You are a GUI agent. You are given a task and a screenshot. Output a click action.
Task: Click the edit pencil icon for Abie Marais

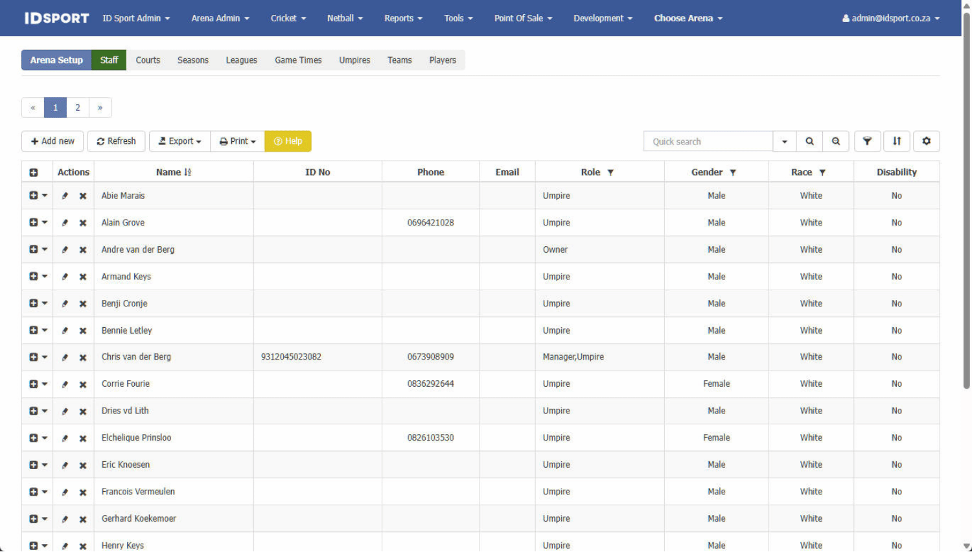(65, 196)
